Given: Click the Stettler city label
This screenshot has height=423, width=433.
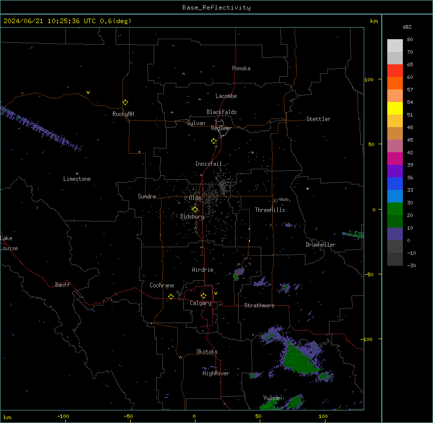Looking at the screenshot, I should 318,119.
